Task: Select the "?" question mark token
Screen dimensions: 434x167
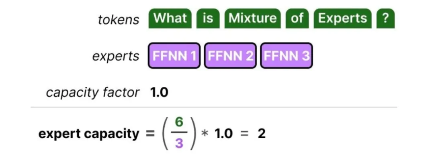Action: (x=385, y=18)
